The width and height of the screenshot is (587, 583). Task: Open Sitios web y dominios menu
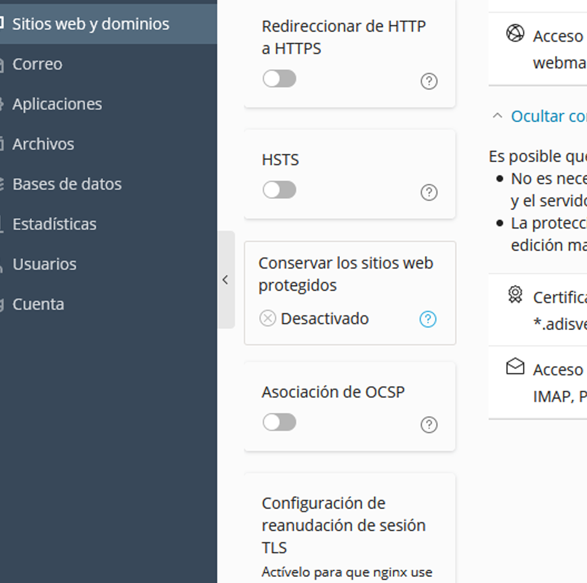click(x=91, y=24)
